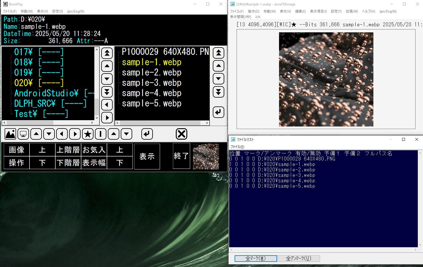Click the small image thumbnail next to 終了
This screenshot has width=423, height=267.
click(x=206, y=157)
